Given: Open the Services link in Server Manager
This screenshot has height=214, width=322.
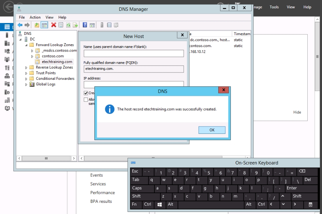Looking at the screenshot, I should [98, 184].
